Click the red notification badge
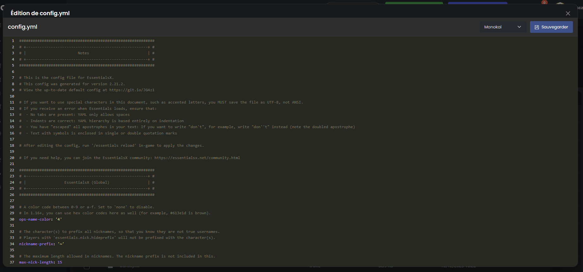 (544, 2)
